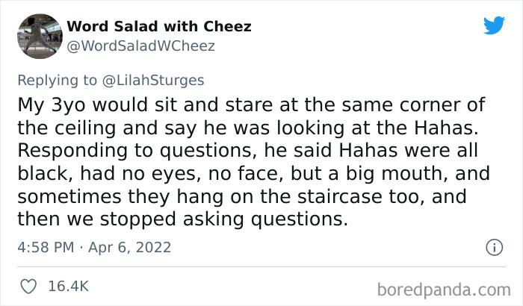
Task: Open the Word Salad with Cheez avatar
Action: (40, 37)
